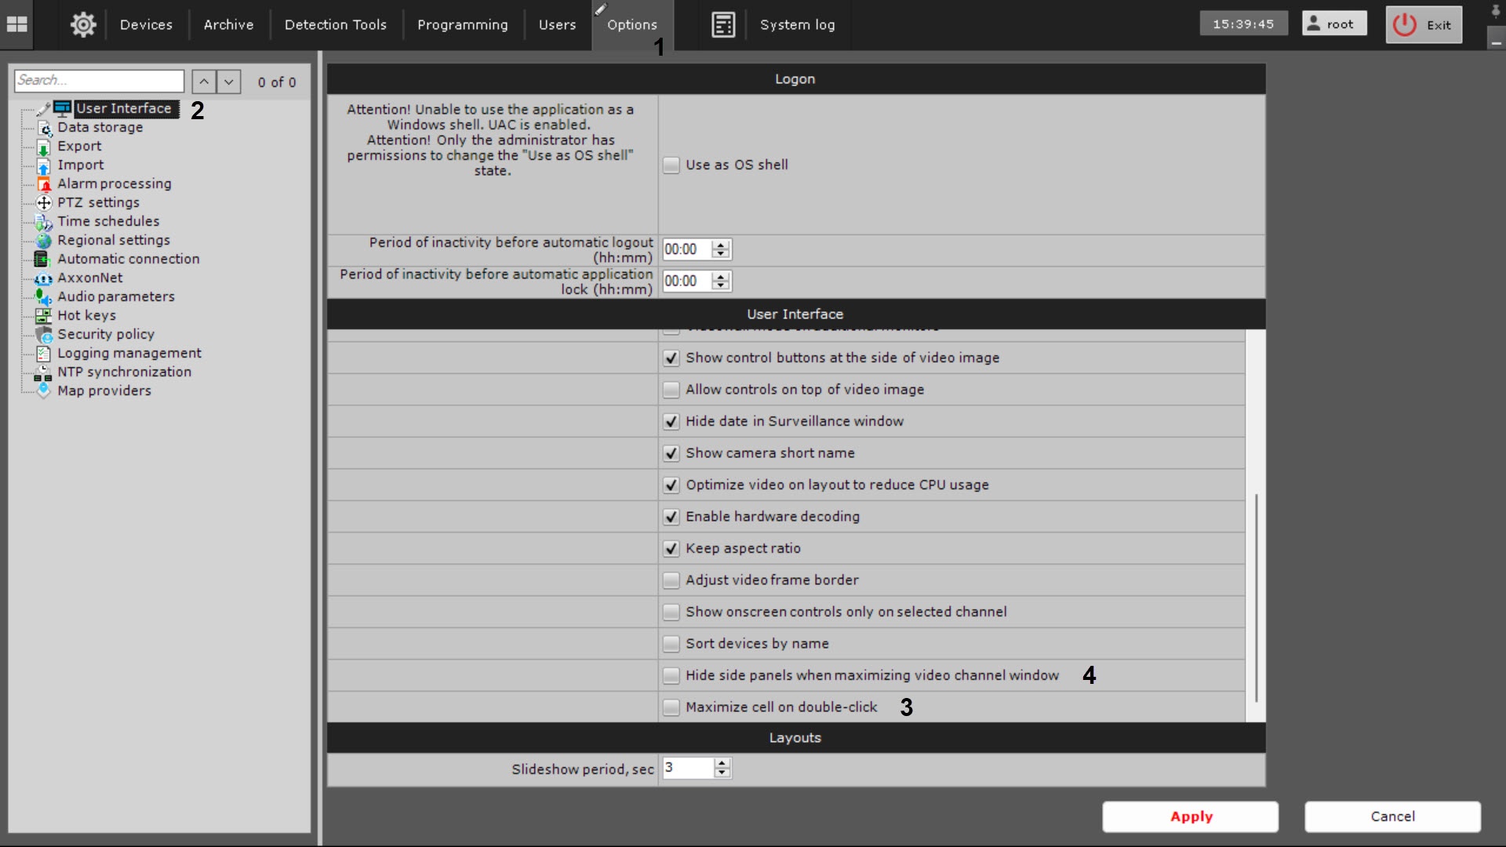Click the settings gear icon in top bar
The image size is (1506, 847).
(x=83, y=24)
